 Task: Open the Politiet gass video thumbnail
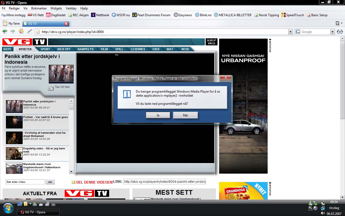[x=14, y=122]
